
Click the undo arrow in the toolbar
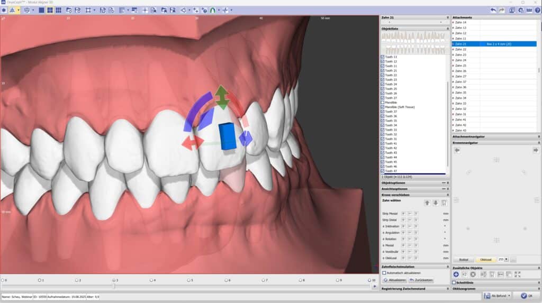493,10
